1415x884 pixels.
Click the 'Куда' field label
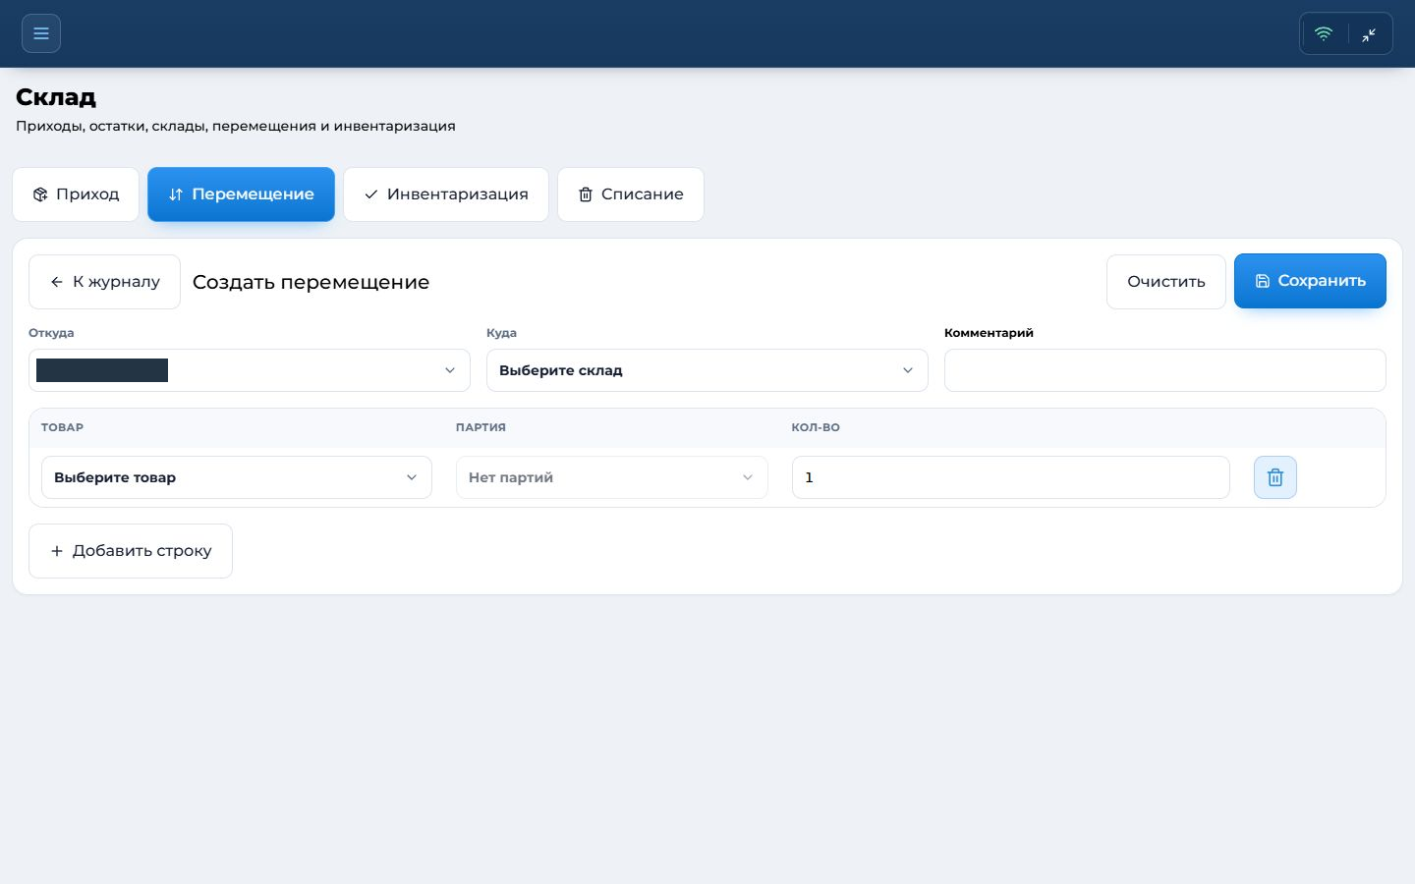[x=501, y=333]
